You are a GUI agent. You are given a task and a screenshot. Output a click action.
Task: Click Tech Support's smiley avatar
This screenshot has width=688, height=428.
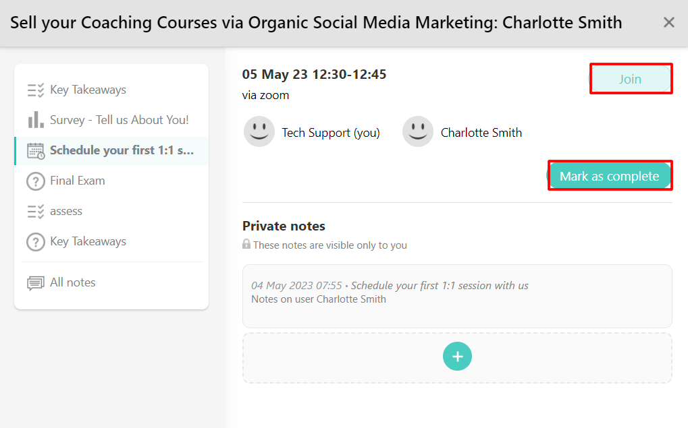click(259, 131)
